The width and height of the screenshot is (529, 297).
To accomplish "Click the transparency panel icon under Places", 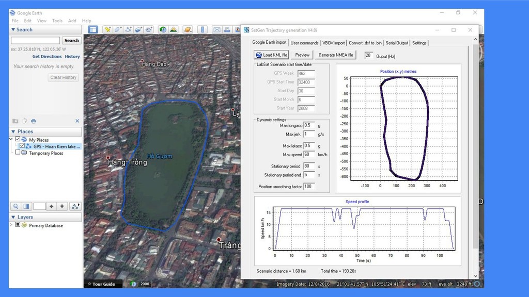I will [26, 206].
